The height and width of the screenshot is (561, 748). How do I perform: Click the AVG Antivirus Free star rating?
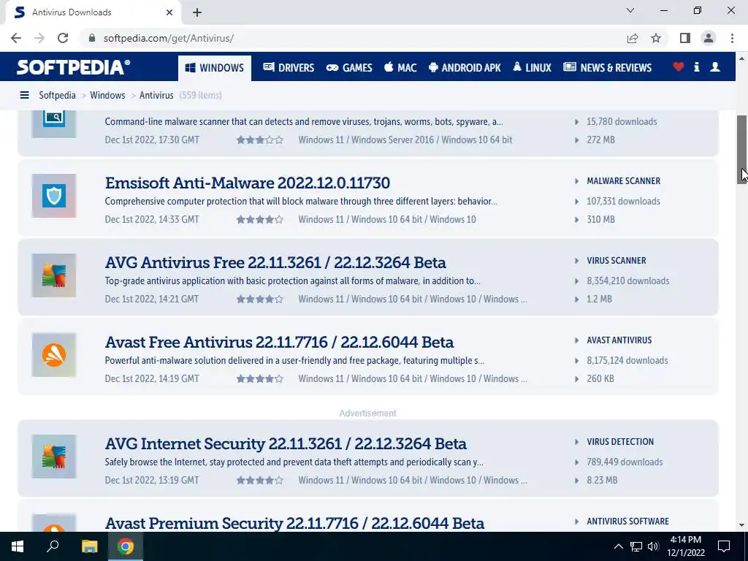260,299
